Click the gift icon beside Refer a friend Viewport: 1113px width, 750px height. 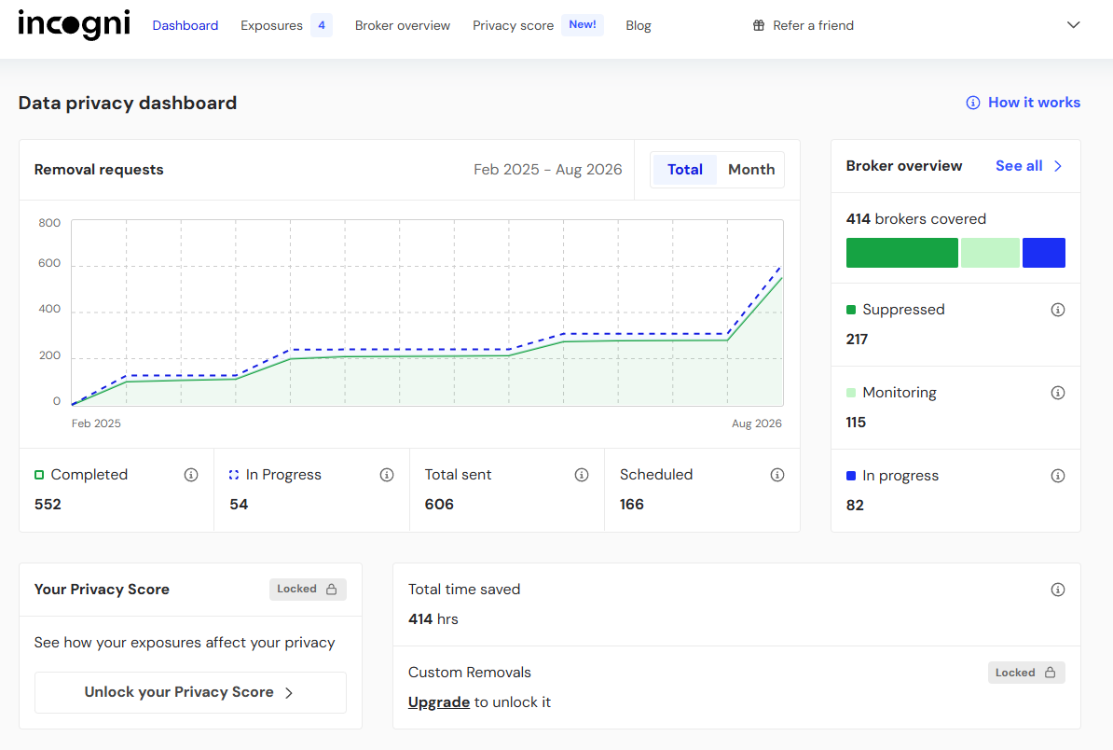[x=759, y=25]
